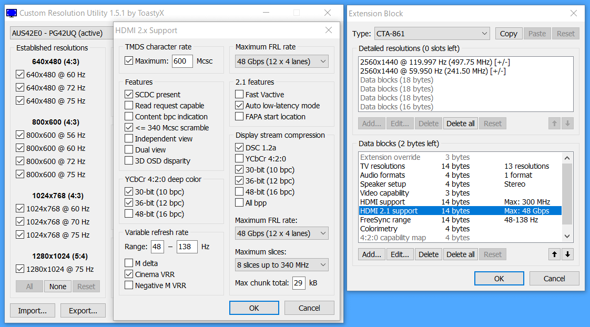Click OK in Extension Block window
The width and height of the screenshot is (590, 327).
(x=499, y=279)
